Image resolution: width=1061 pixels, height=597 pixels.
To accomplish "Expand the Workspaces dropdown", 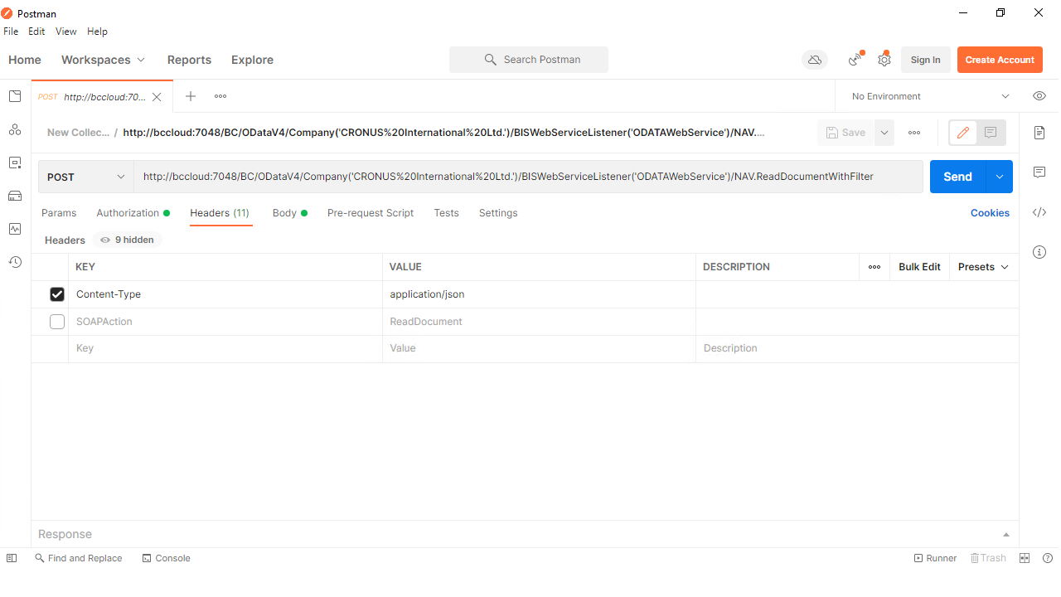I will pyautogui.click(x=103, y=60).
